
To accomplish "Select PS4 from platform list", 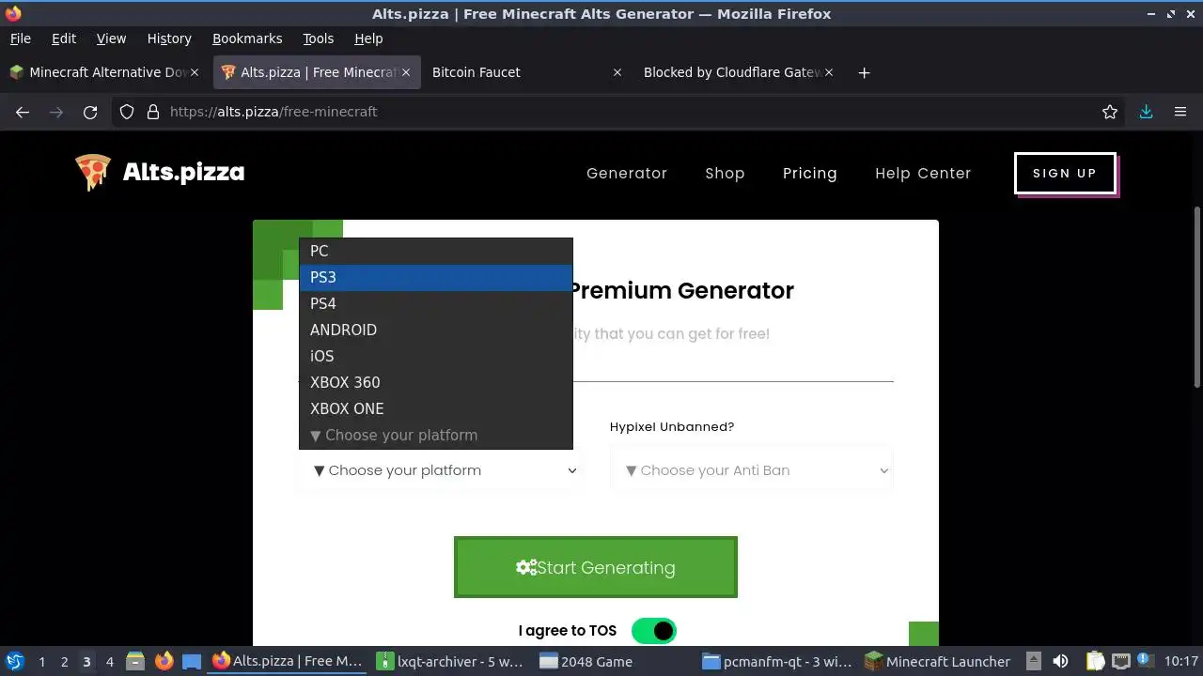I will pyautogui.click(x=436, y=303).
